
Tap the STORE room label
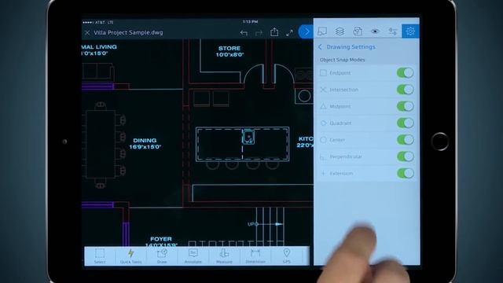(x=229, y=49)
